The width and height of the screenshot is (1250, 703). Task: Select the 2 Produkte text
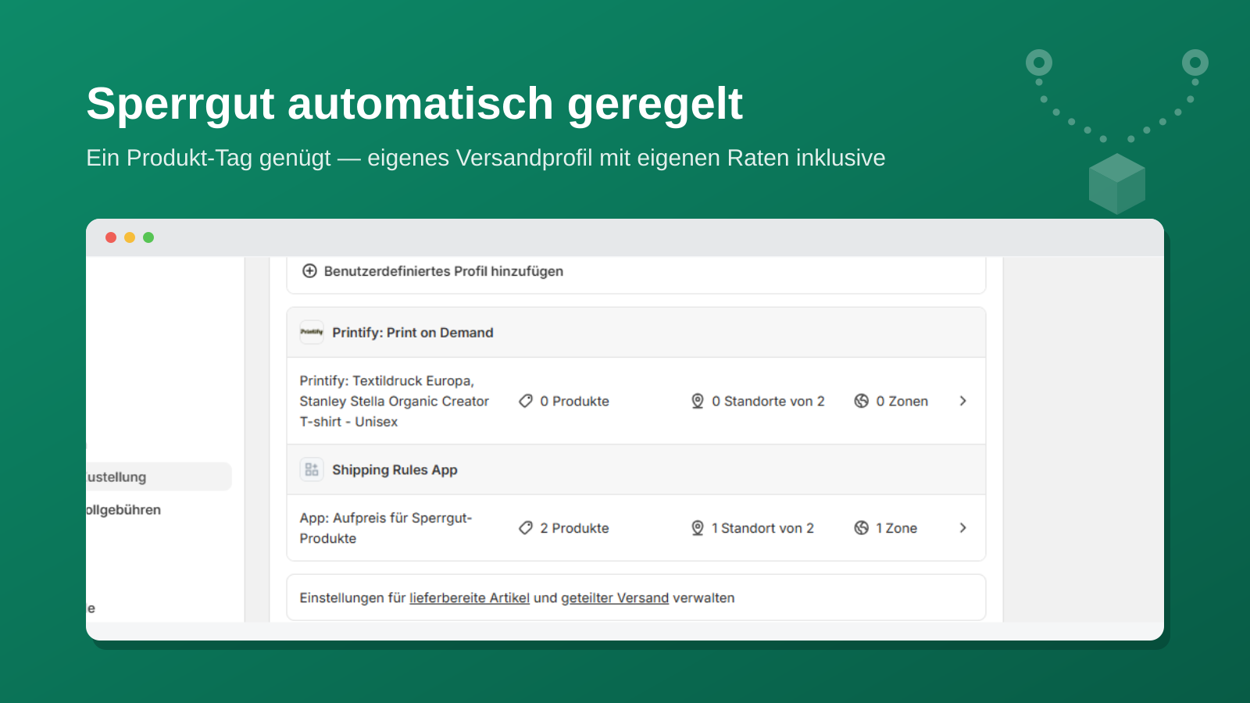coord(574,529)
